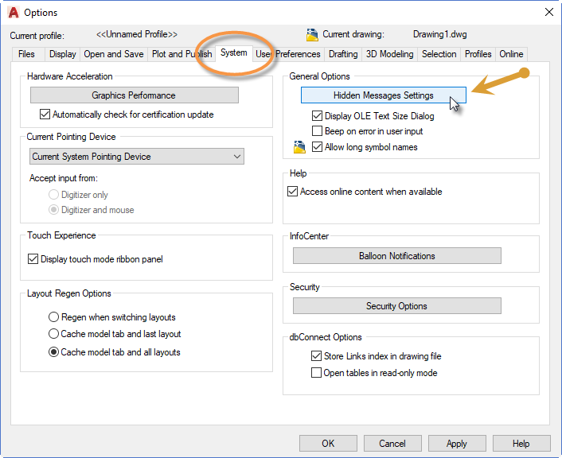Screen dimensions: 562x458
Task: Go to the Profiles tab
Action: (x=478, y=54)
